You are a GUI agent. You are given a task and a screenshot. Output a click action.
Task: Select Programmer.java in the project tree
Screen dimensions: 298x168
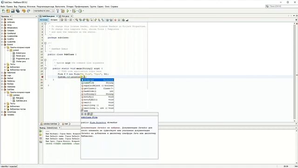(x=22, y=59)
